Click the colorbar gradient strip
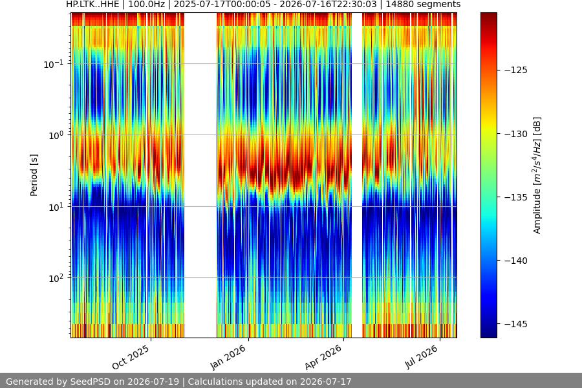 488,175
